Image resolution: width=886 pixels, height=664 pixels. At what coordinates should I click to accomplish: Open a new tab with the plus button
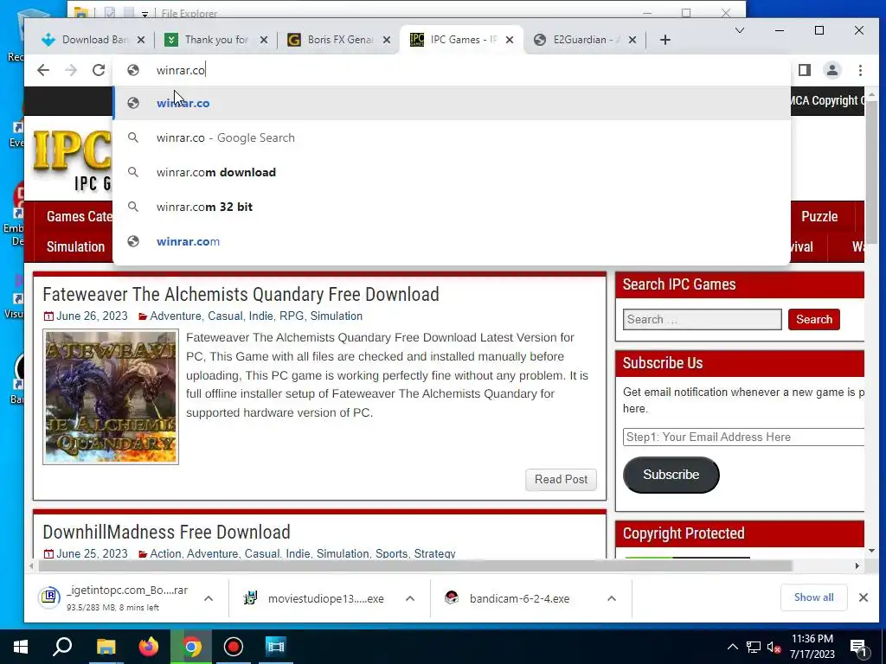665,40
